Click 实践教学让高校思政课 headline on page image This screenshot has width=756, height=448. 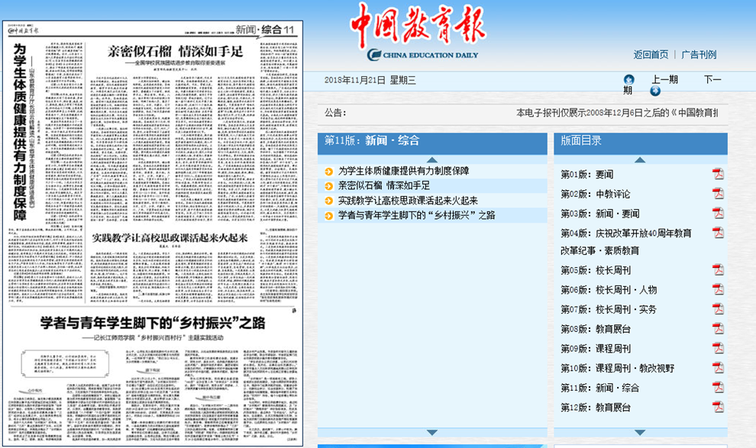pyautogui.click(x=170, y=238)
